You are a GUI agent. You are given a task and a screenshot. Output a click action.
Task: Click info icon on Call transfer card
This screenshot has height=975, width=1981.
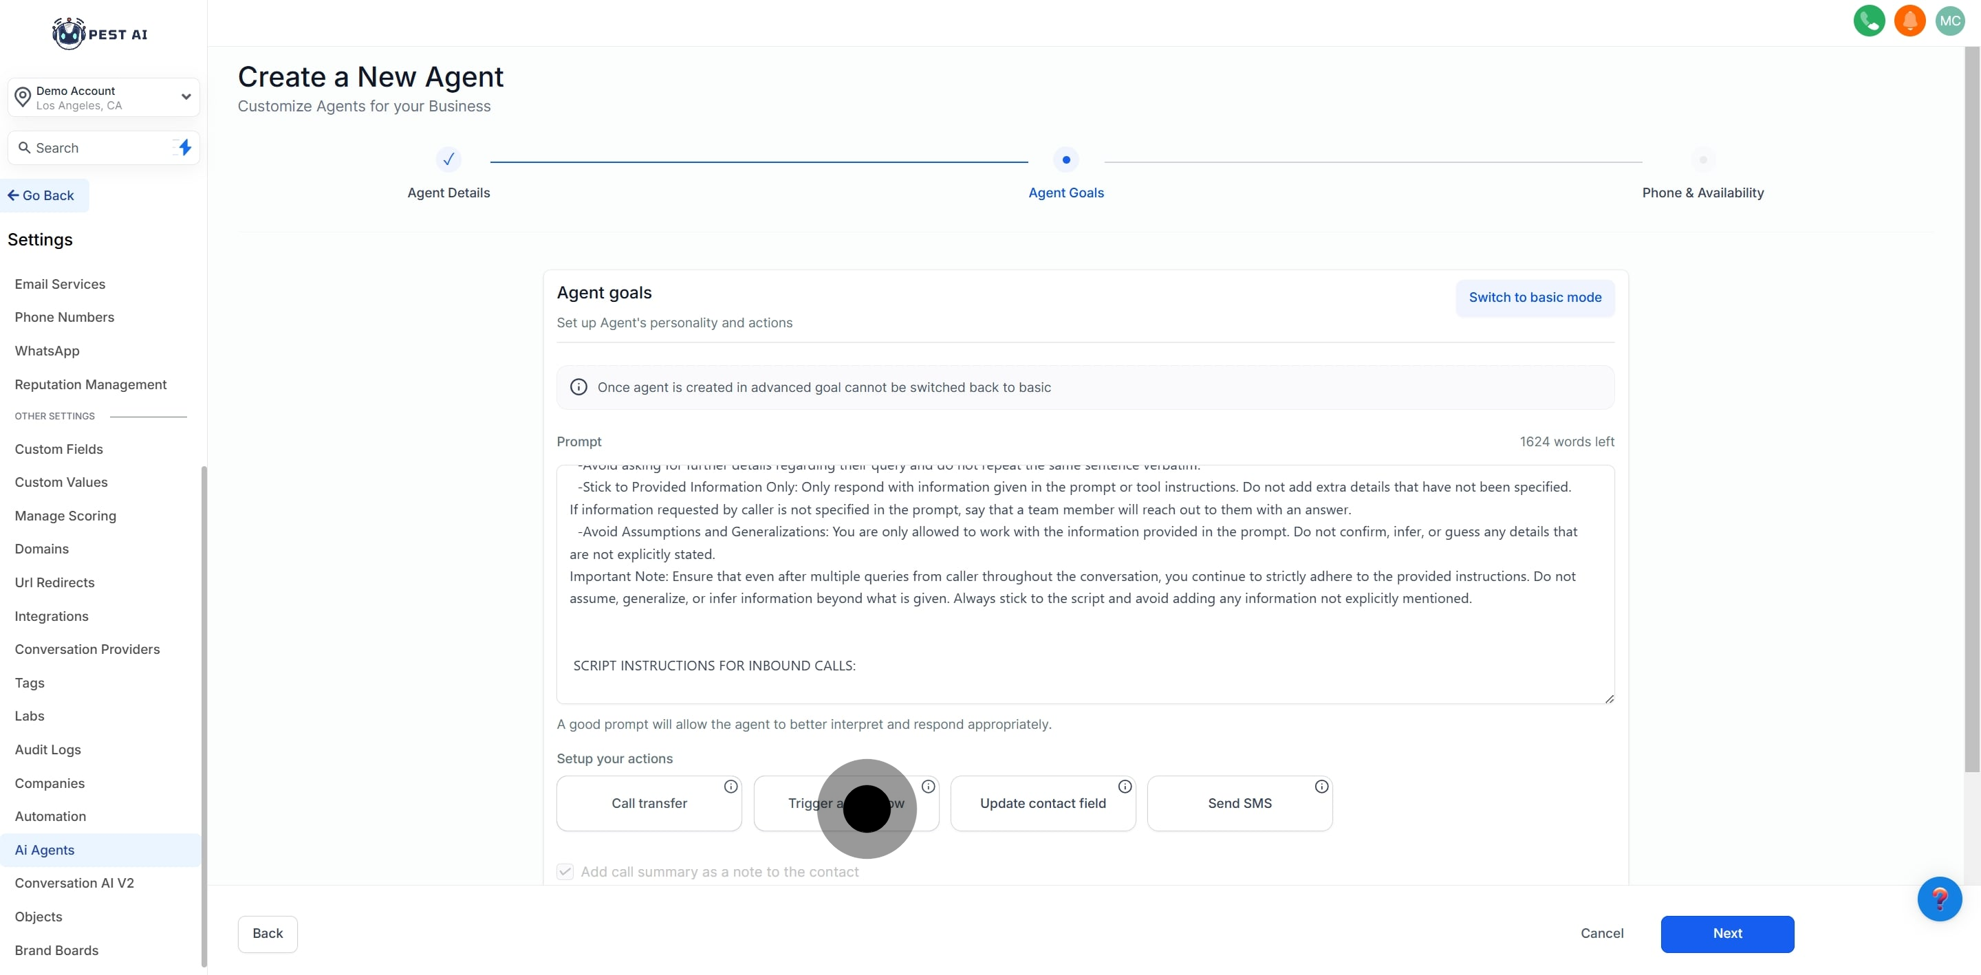pos(730,786)
